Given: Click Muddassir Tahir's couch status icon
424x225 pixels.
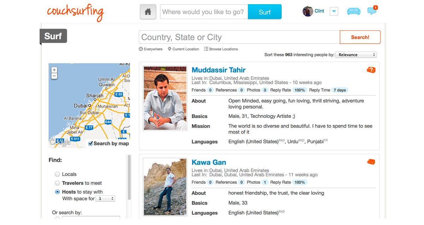Looking at the screenshot, I should 371,70.
